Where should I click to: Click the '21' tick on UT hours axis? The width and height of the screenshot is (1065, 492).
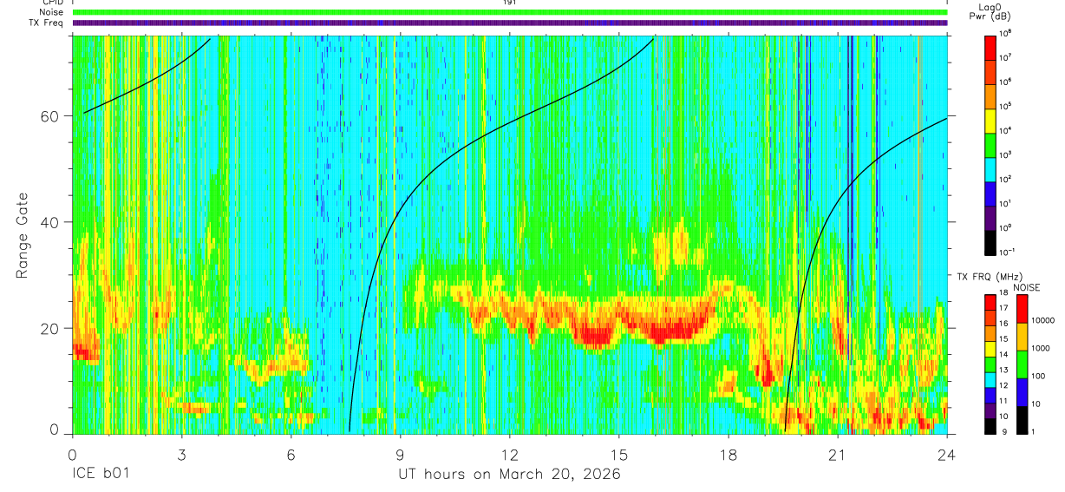838,454
